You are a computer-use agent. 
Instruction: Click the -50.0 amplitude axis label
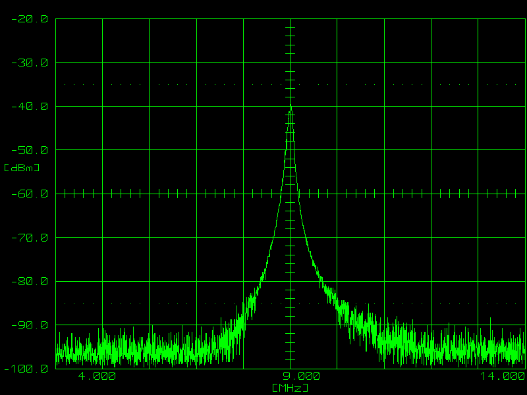coord(29,150)
